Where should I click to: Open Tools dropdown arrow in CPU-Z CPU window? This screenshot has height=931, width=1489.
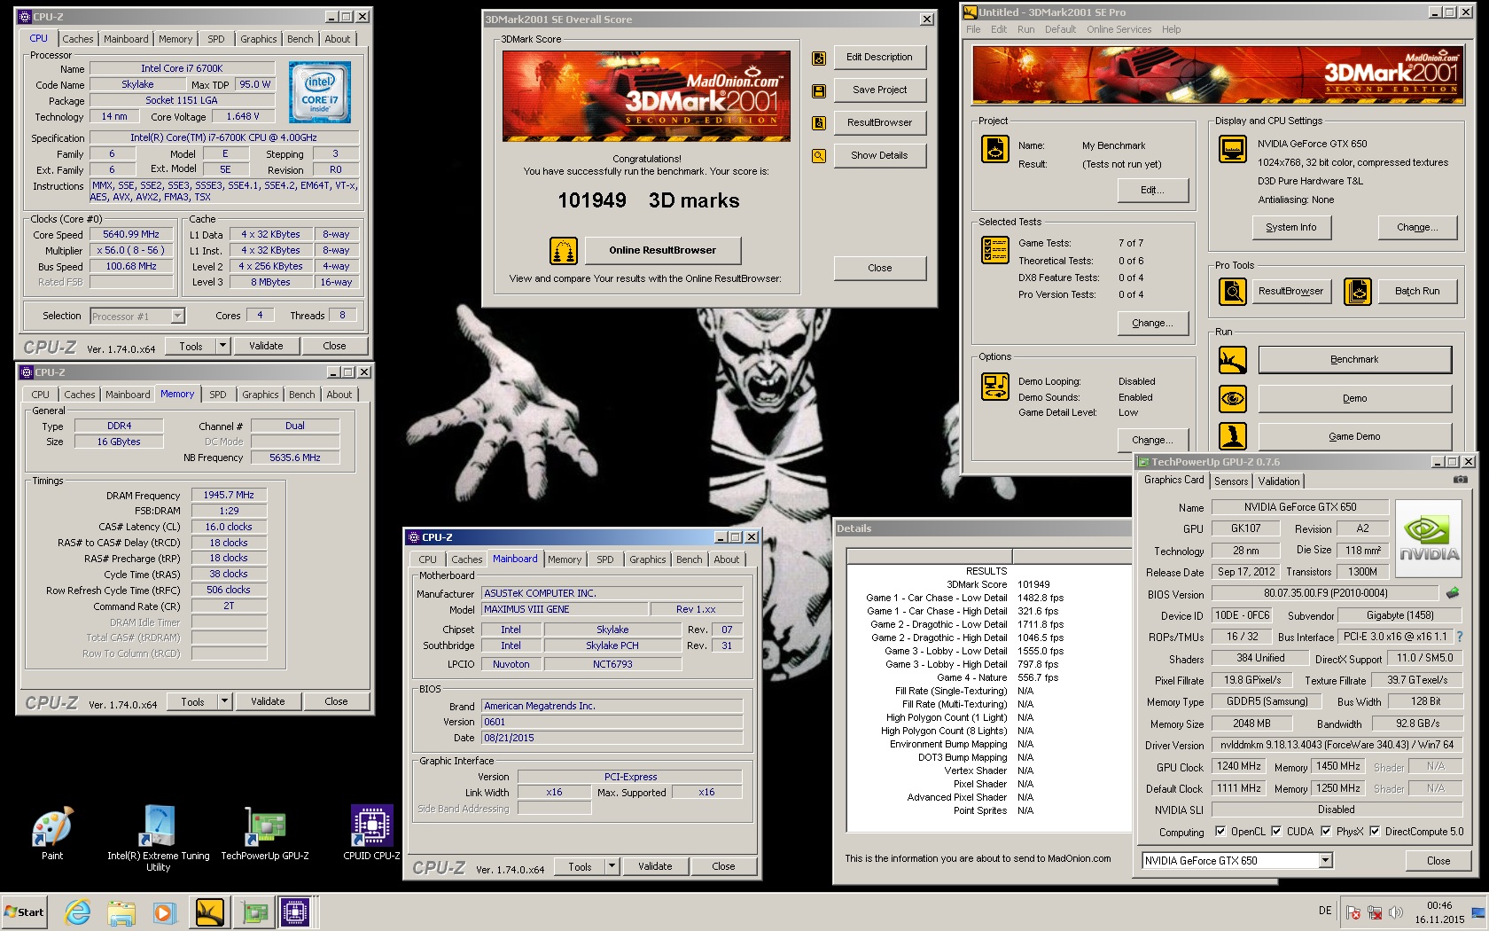pos(223,347)
